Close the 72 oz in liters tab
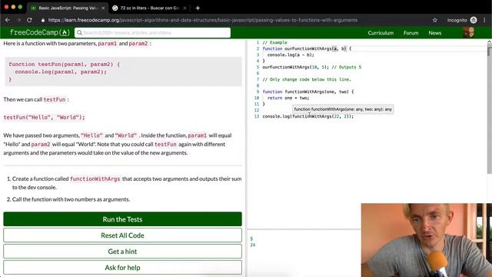Screen dimensions: 492x277 click(184, 8)
